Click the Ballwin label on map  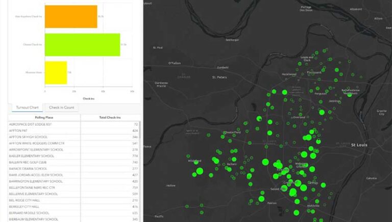coord(232,164)
